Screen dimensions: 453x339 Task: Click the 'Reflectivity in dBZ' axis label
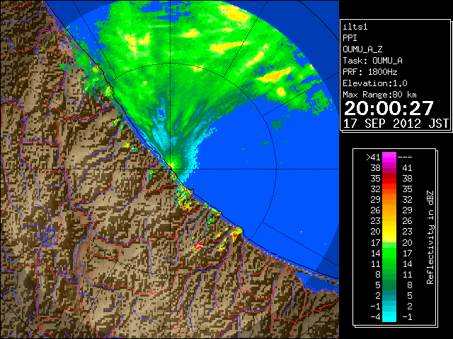click(430, 237)
